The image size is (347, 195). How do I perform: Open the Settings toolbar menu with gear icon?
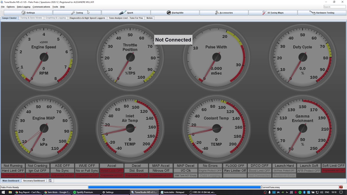coord(28,13)
